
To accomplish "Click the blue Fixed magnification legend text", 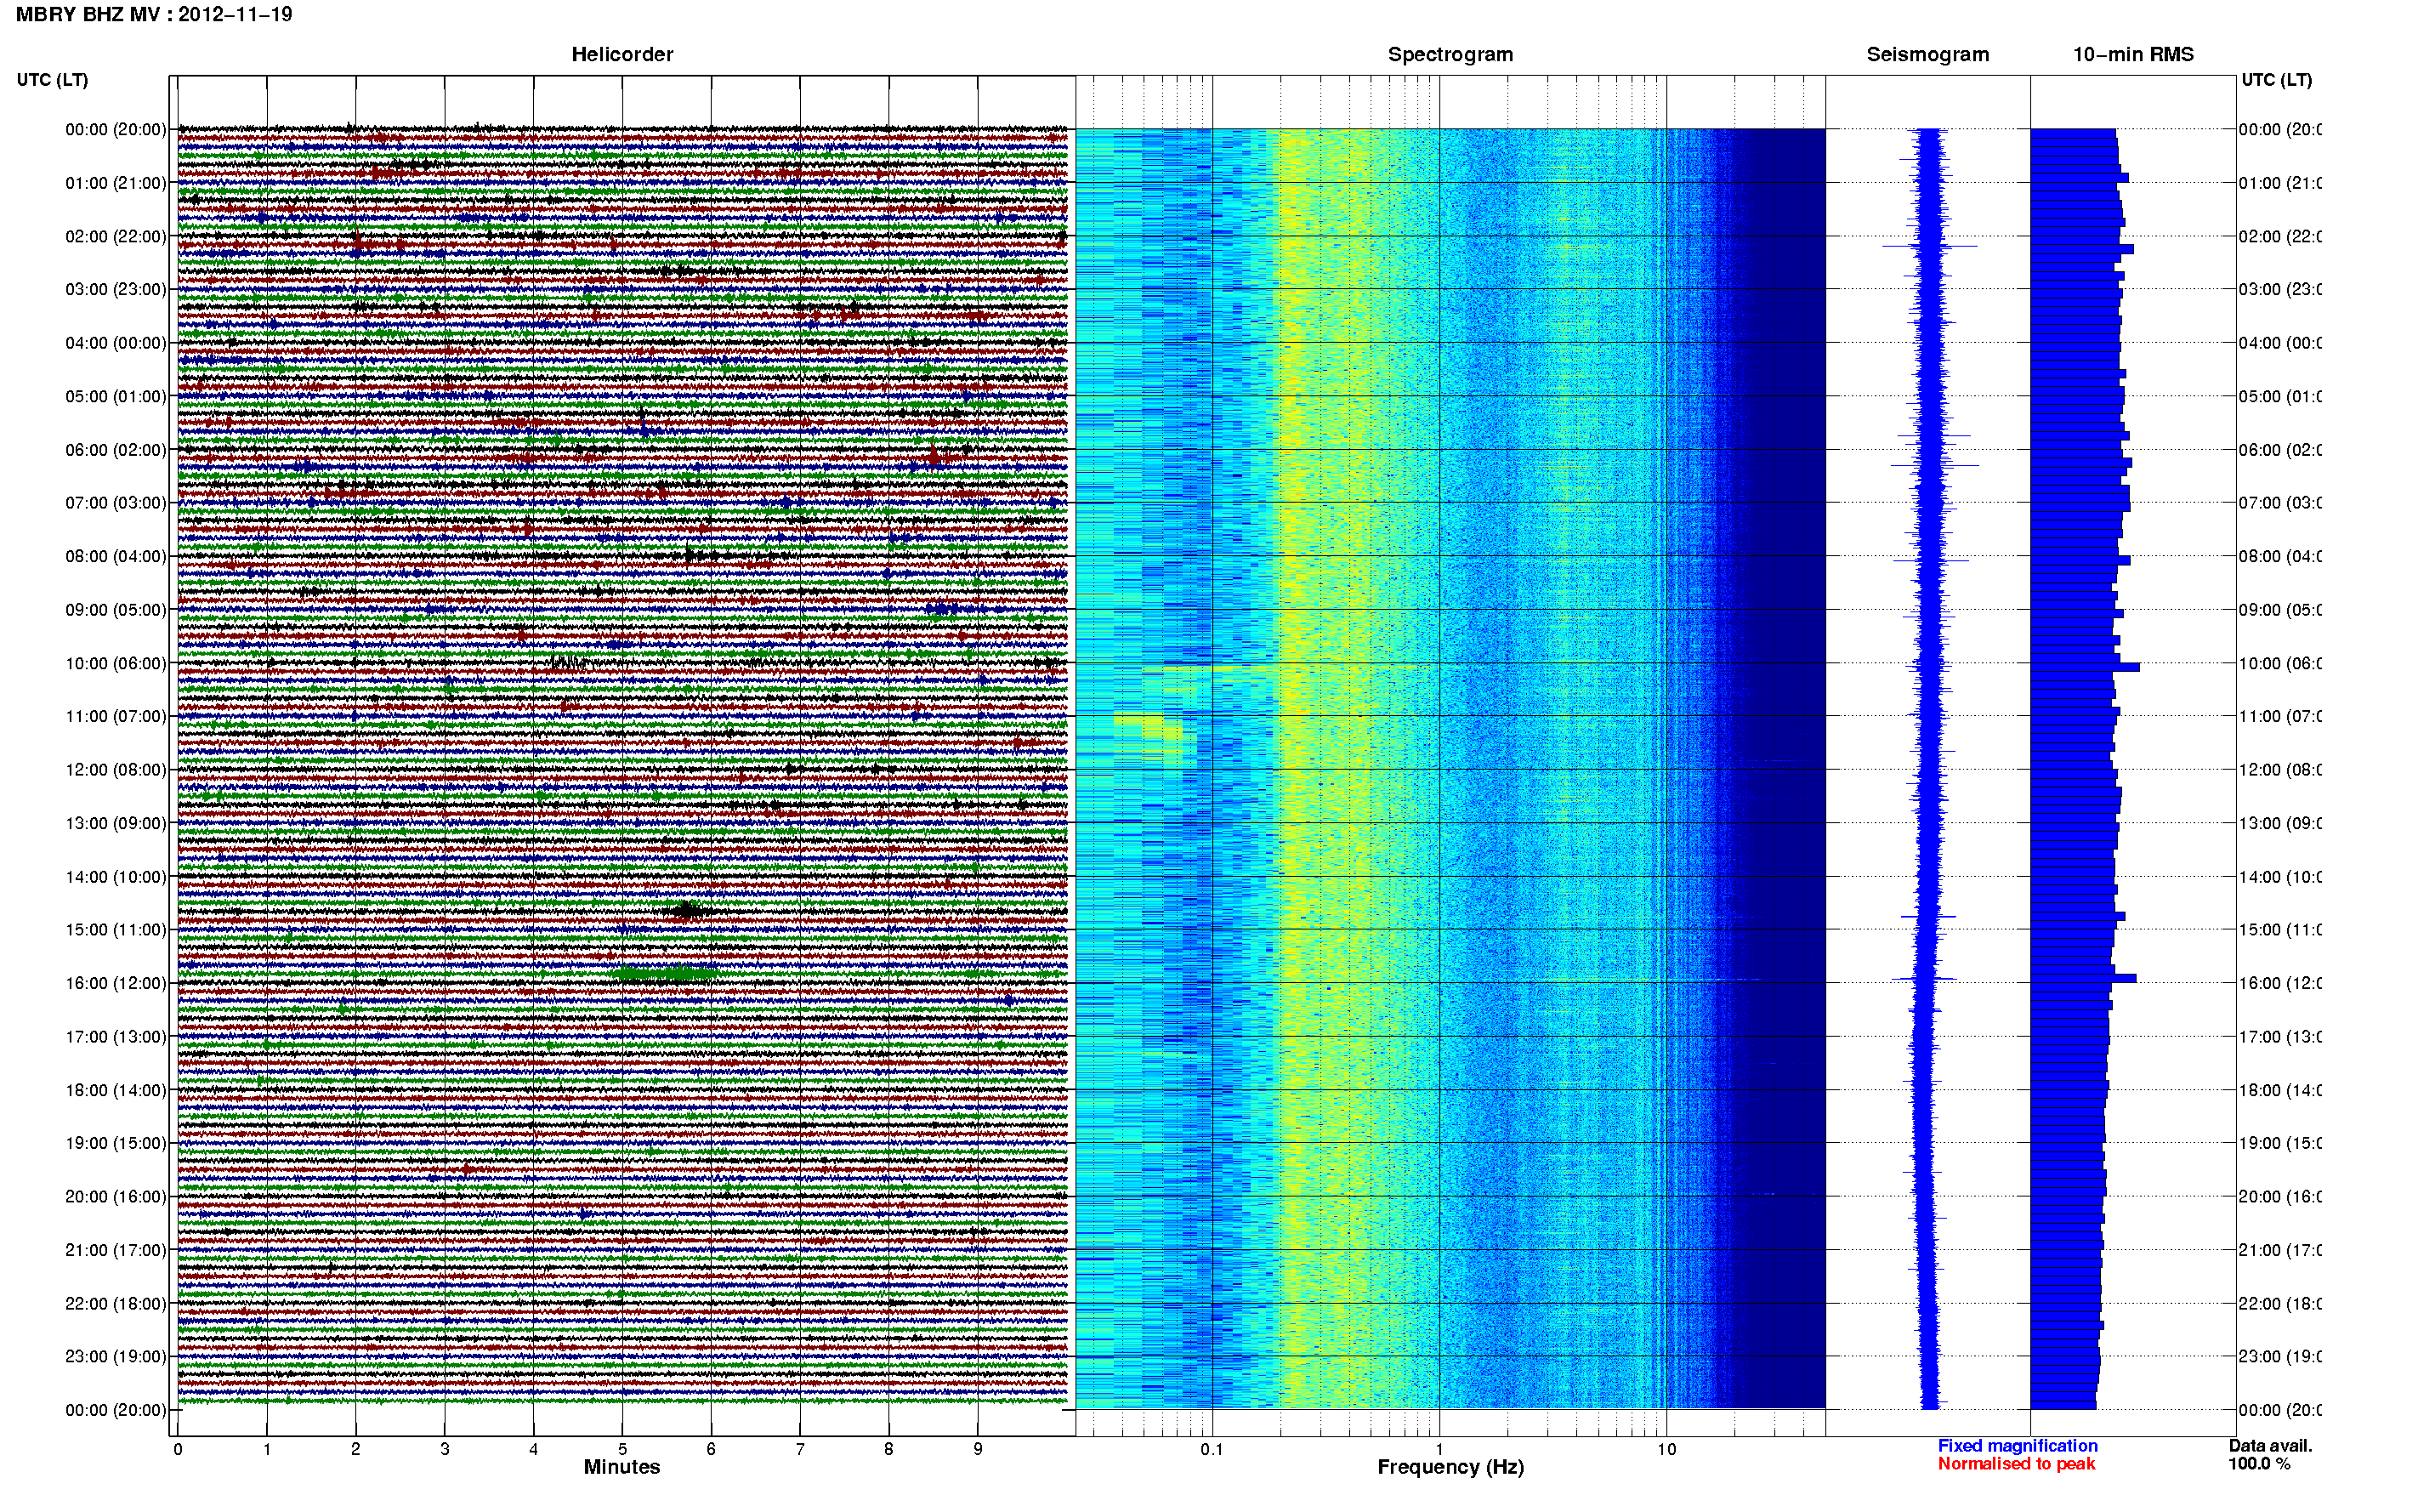I will (x=2018, y=1445).
